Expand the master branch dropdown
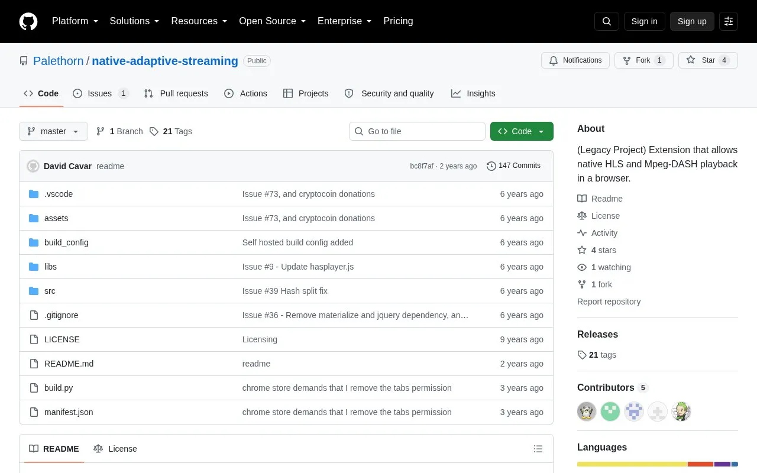The width and height of the screenshot is (757, 473). coord(53,131)
